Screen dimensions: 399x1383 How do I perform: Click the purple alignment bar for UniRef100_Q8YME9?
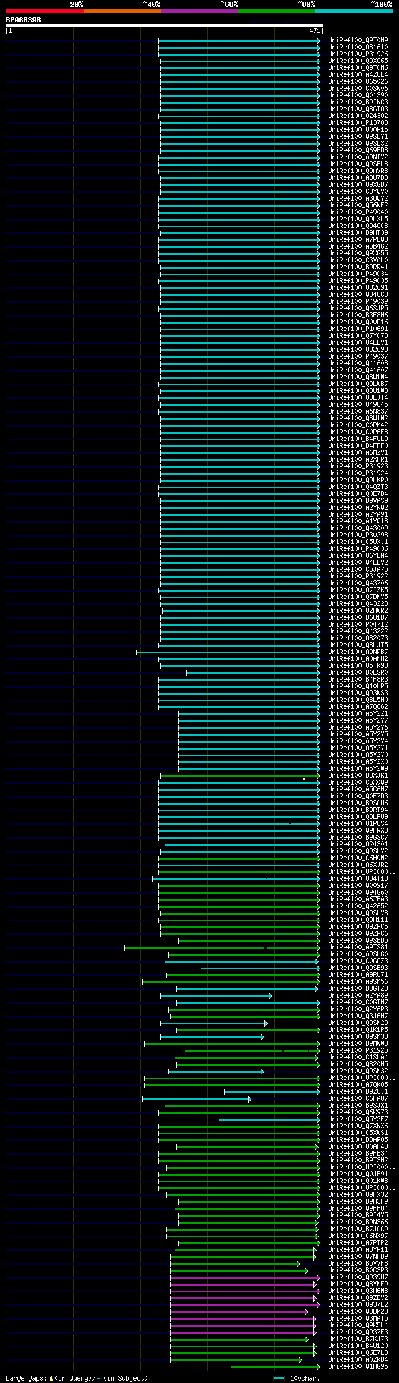243,1284
